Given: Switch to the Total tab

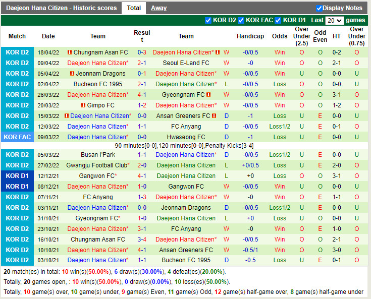Looking at the screenshot, I should click(134, 8).
